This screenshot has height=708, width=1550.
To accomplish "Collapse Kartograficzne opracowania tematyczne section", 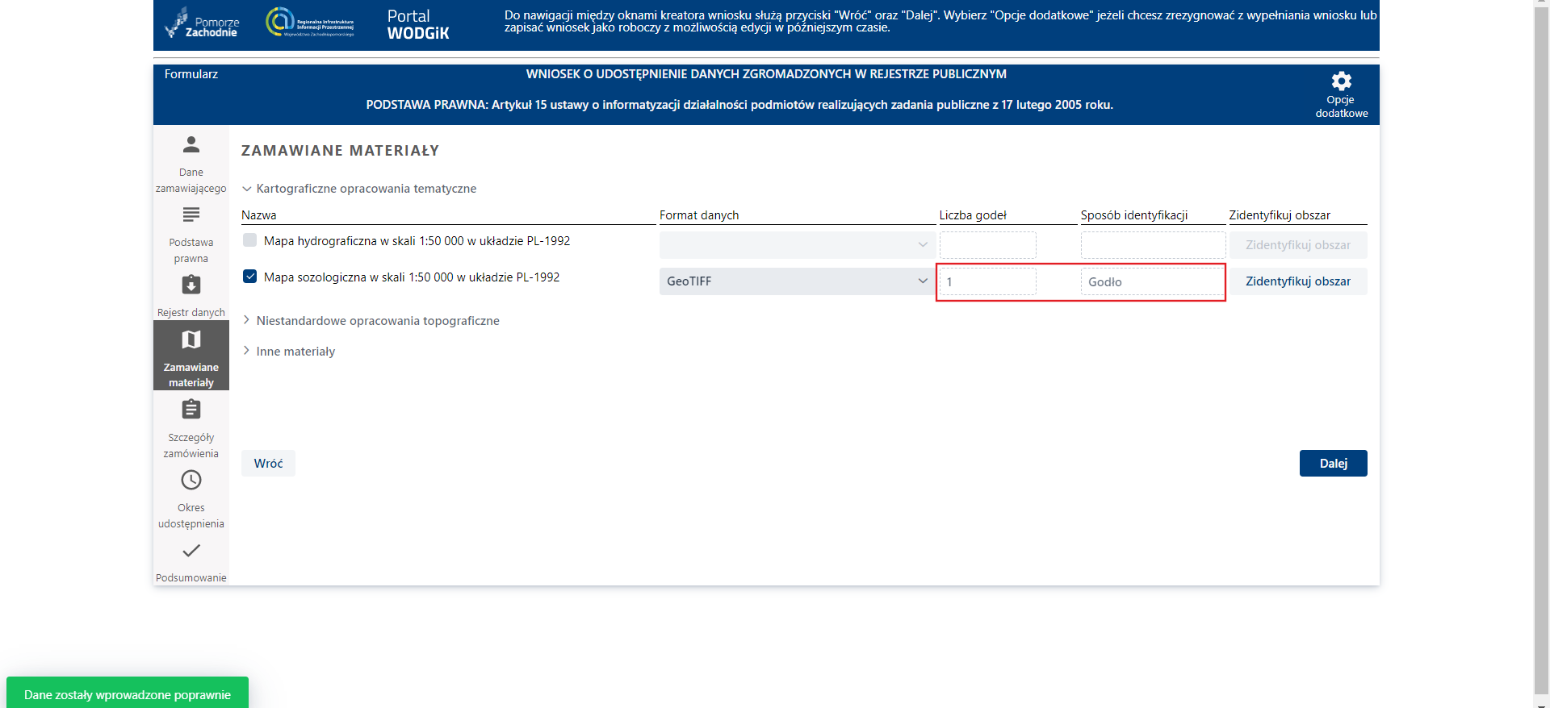I will tap(247, 189).
